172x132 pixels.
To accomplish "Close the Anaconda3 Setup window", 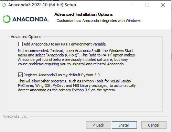I will tap(163, 5).
